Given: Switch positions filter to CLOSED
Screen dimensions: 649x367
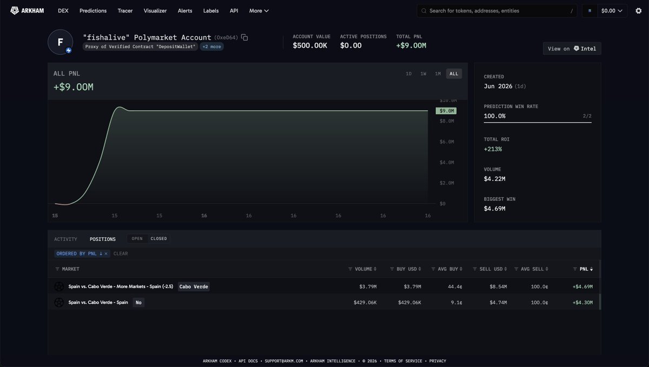Looking at the screenshot, I should (x=158, y=238).
